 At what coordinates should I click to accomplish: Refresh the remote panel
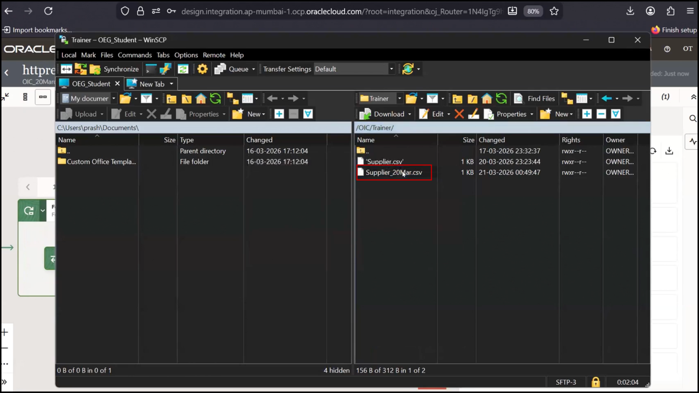[501, 99]
